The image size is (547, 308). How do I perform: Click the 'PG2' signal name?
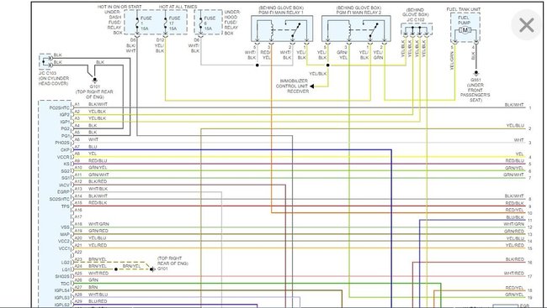[66, 128]
